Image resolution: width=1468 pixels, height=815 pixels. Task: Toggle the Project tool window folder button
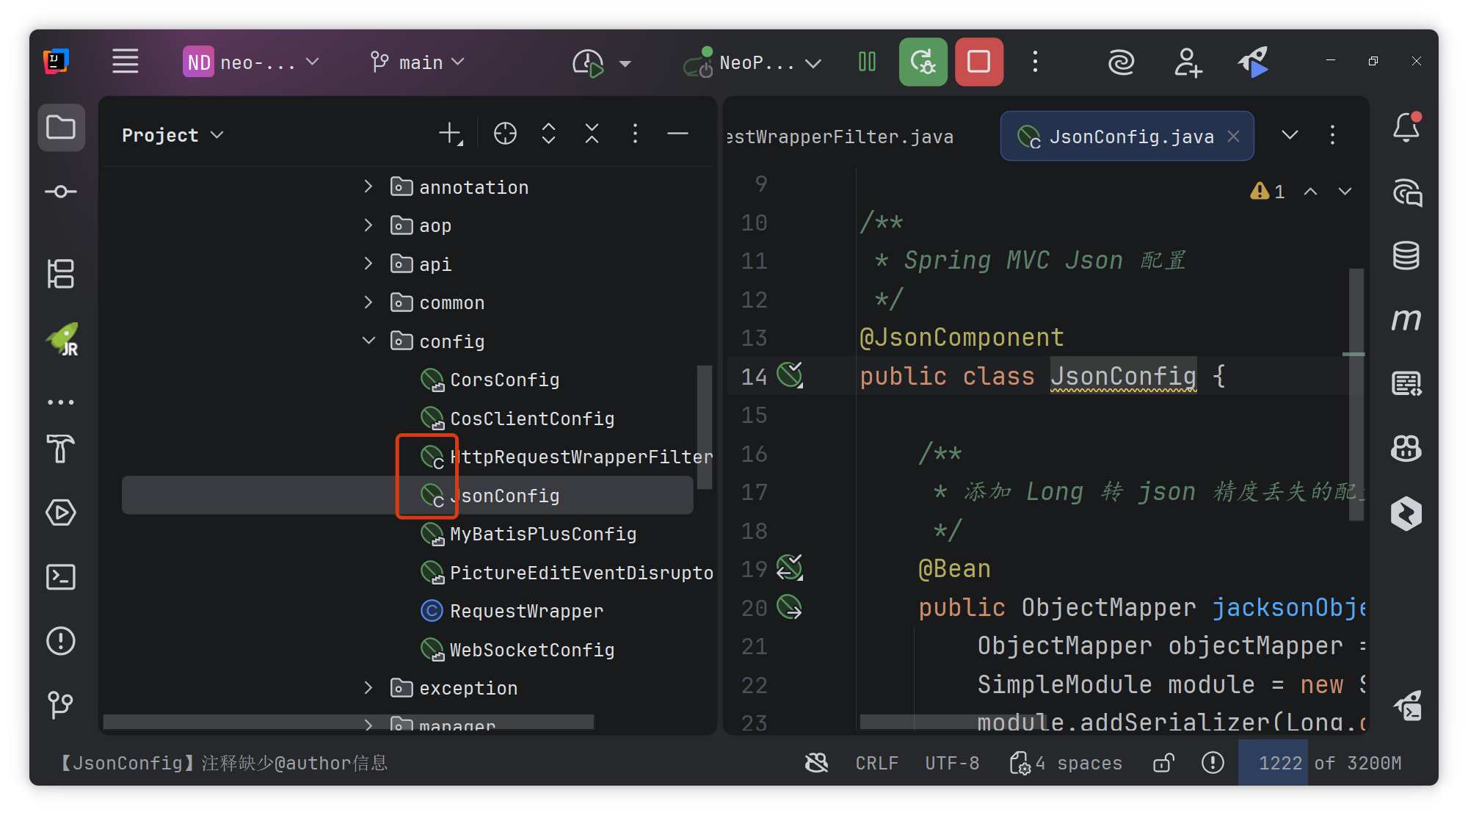click(x=61, y=128)
